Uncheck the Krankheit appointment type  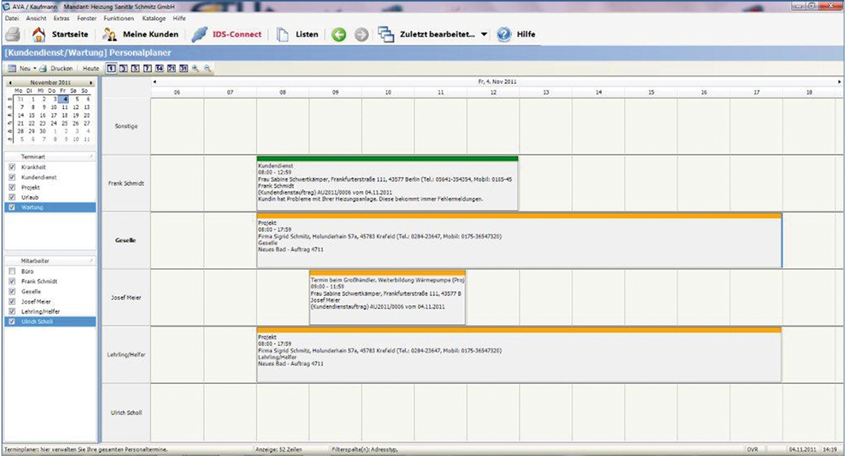tap(11, 167)
